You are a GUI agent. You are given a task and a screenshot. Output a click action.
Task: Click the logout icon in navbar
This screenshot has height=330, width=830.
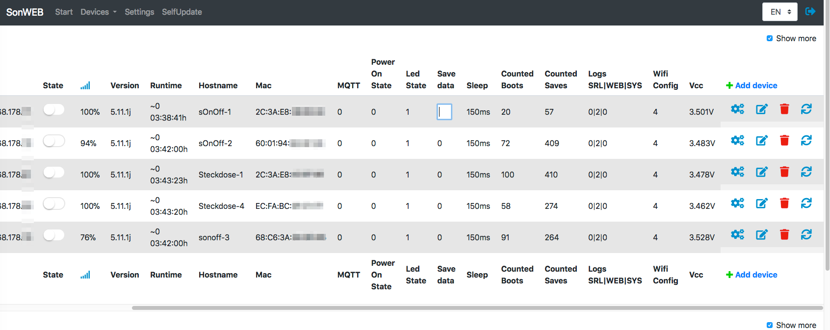pos(810,11)
